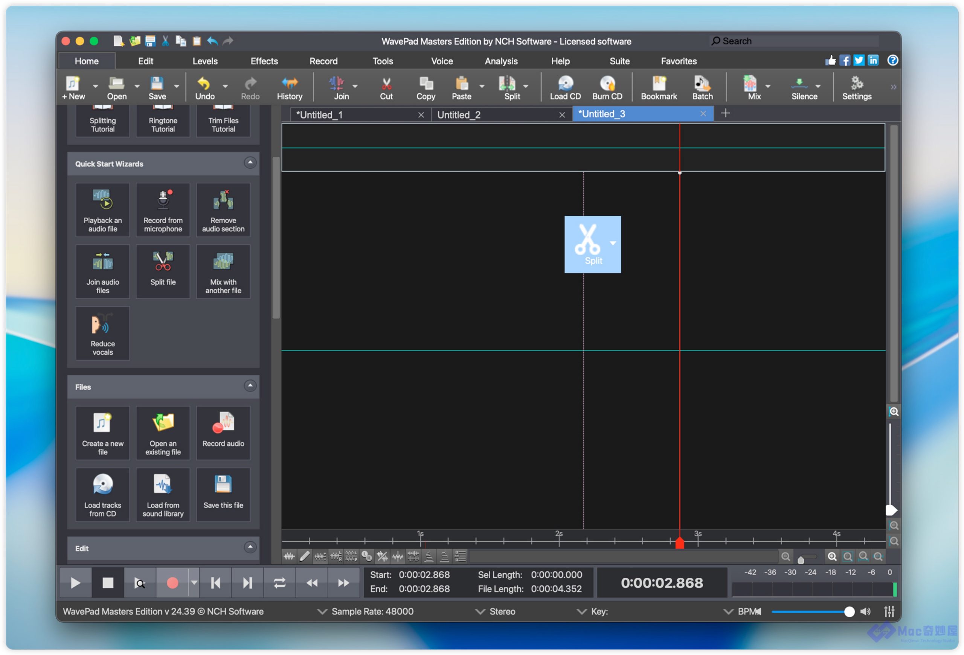Click the Rewind button
The width and height of the screenshot is (964, 655).
tap(312, 583)
